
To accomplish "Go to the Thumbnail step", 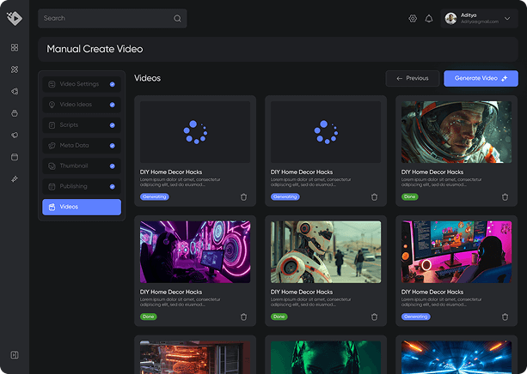I will (x=82, y=166).
